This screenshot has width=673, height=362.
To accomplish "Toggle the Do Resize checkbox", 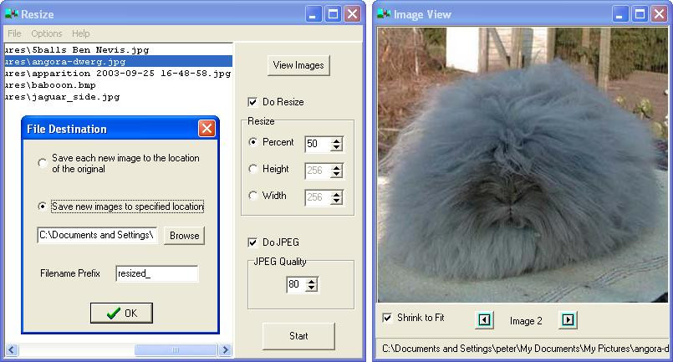I will point(252,102).
